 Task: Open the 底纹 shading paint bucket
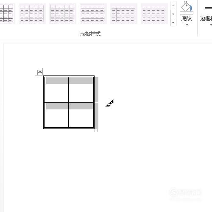pos(186,8)
